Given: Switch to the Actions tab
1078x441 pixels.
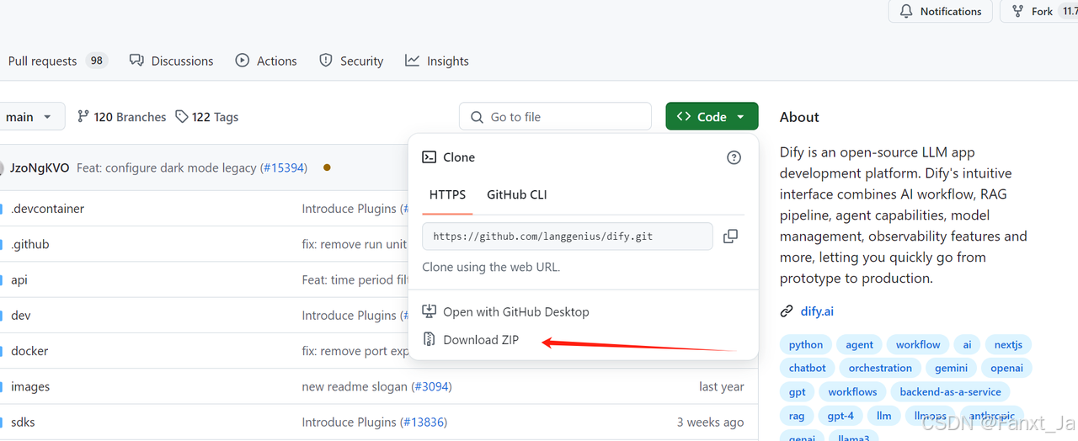Looking at the screenshot, I should [266, 61].
